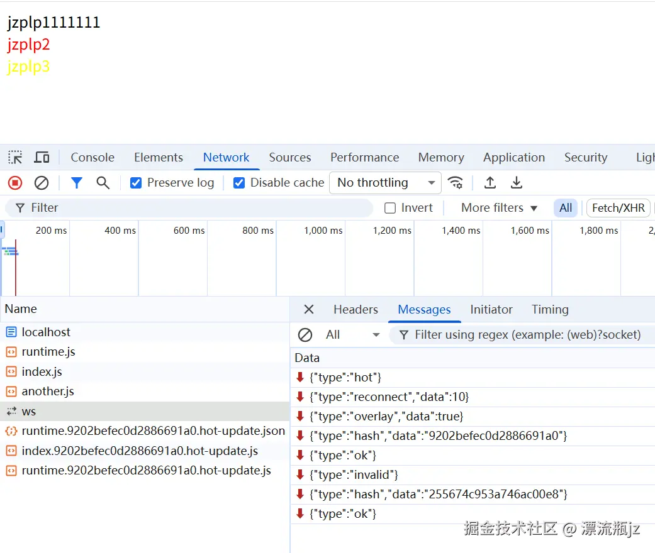655x553 pixels.
Task: Toggle Disable cache checkbox
Action: coord(239,183)
